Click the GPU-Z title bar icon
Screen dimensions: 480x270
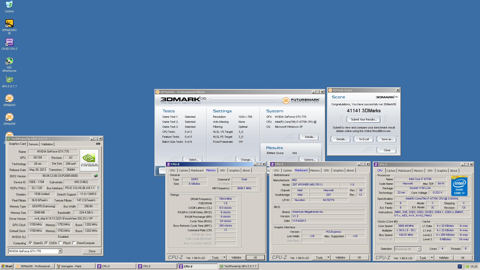coord(9,139)
